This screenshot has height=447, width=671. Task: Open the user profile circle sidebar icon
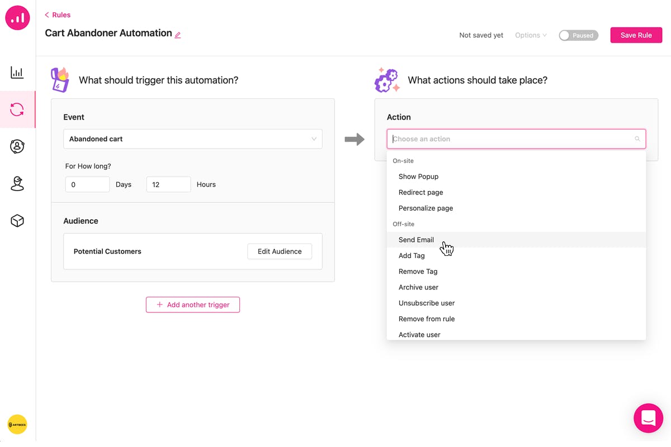click(x=17, y=146)
